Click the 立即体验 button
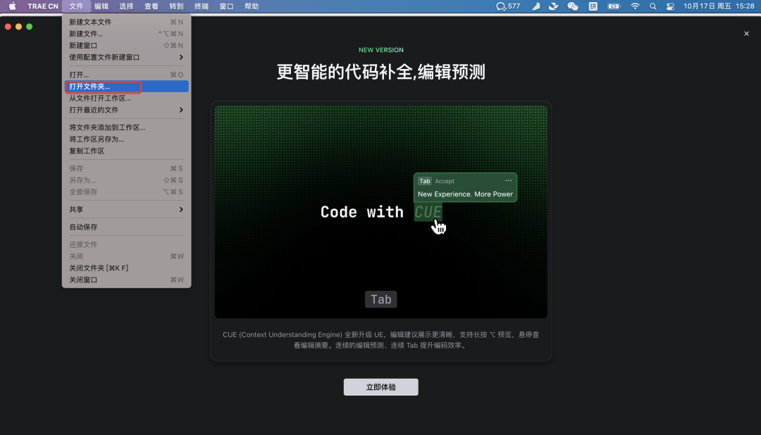This screenshot has width=761, height=435. click(x=381, y=387)
